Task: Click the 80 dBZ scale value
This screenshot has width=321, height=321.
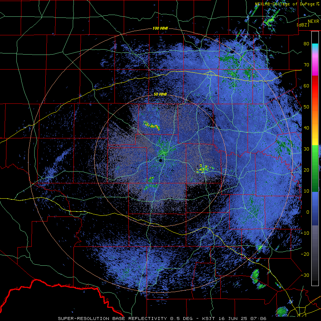Action: (x=306, y=44)
